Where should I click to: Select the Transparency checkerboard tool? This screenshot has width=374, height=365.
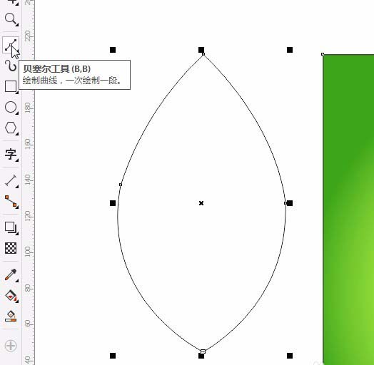pyautogui.click(x=11, y=248)
